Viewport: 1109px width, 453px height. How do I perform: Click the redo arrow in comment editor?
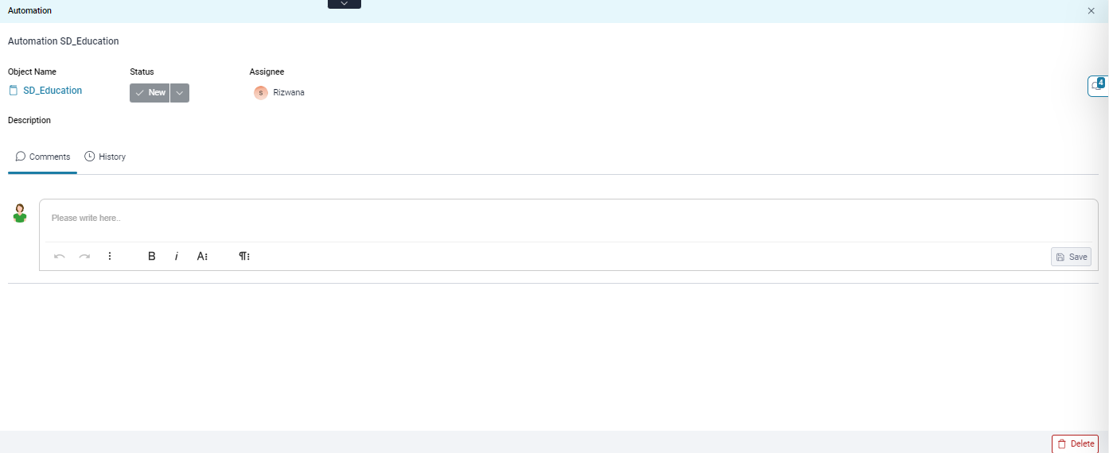click(84, 257)
